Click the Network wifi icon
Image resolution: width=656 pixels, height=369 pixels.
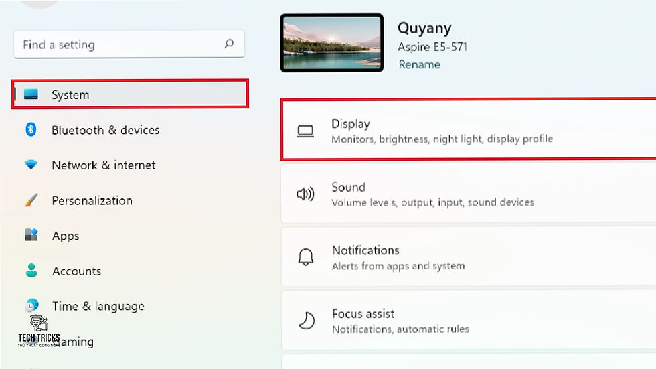(x=31, y=165)
